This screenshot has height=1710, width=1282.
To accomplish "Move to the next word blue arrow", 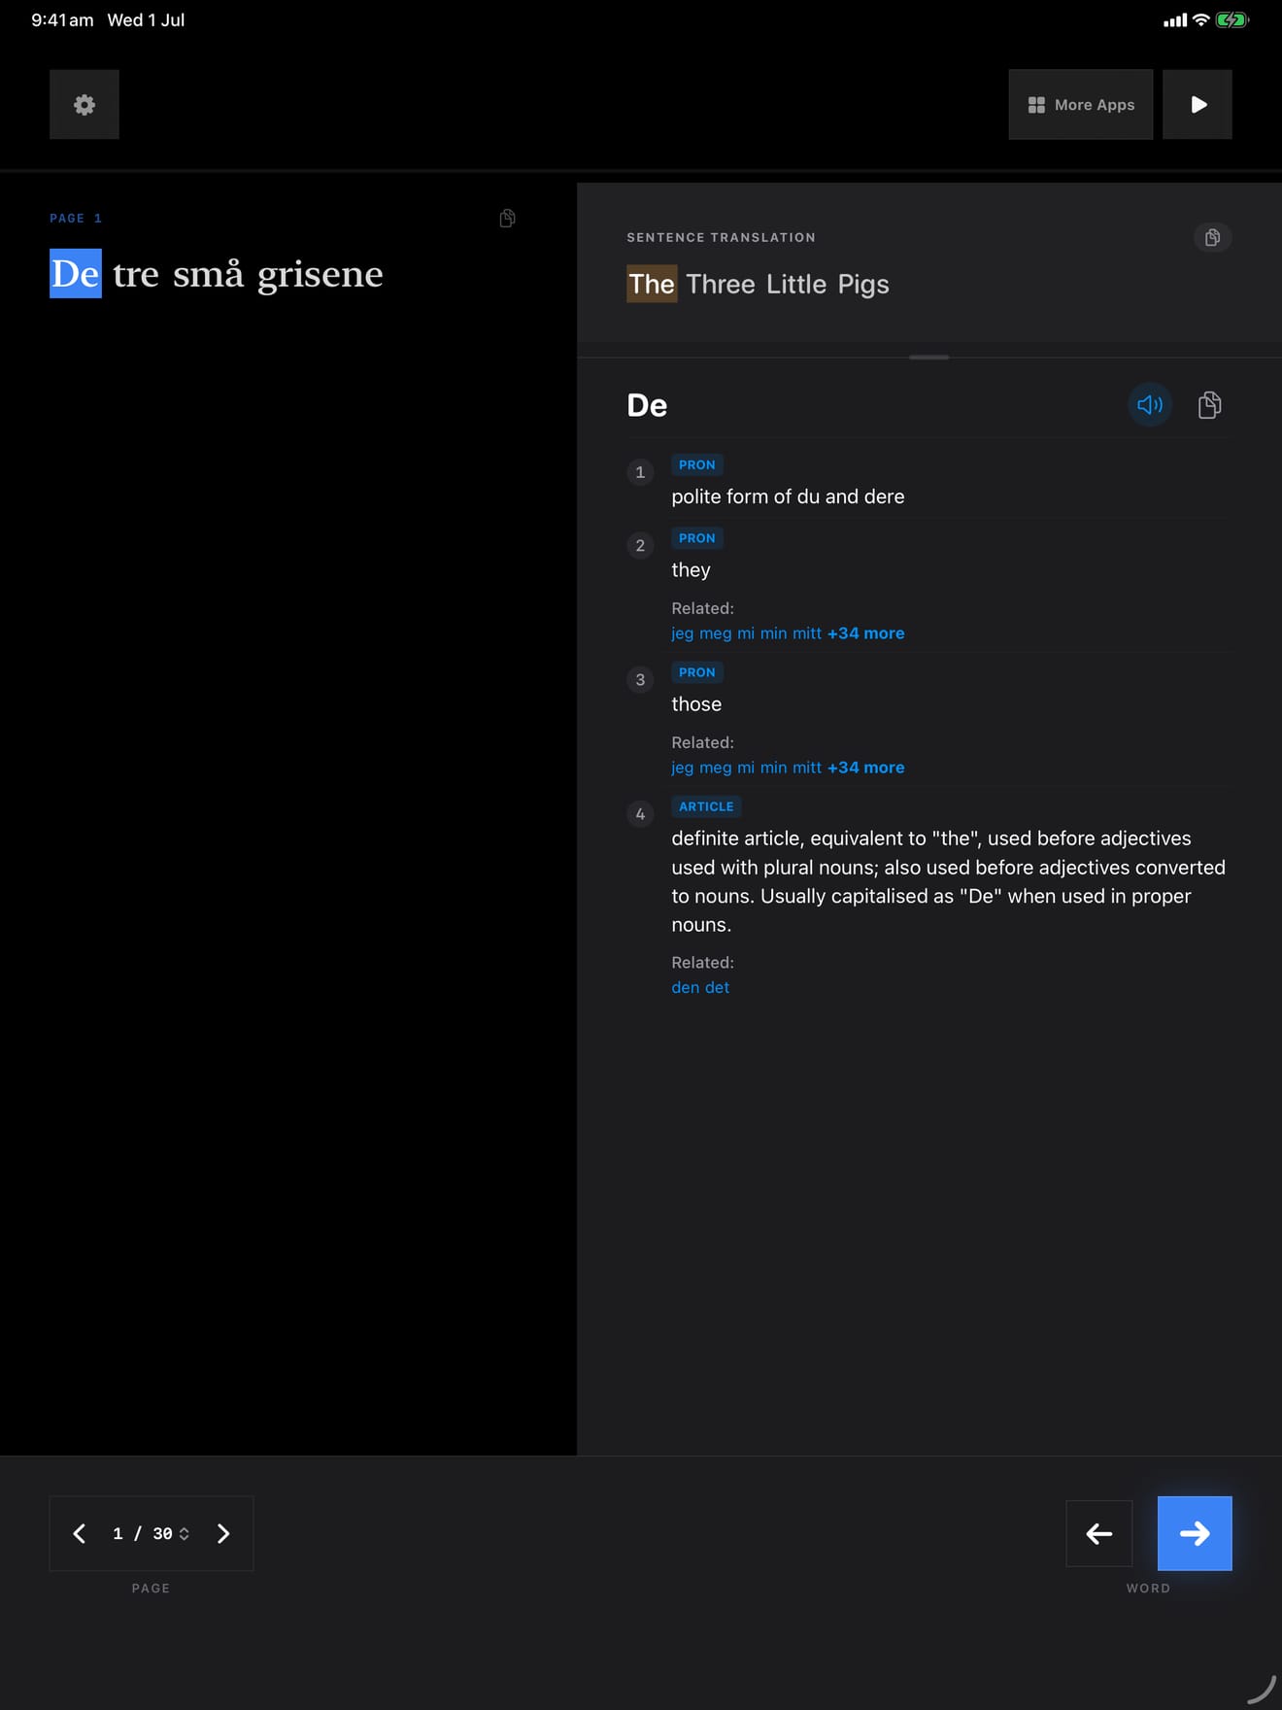I will pyautogui.click(x=1195, y=1533).
